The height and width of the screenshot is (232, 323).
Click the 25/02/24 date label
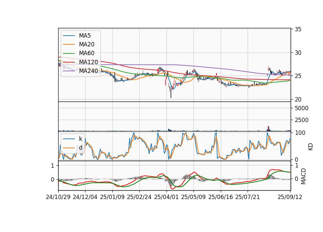(139, 197)
